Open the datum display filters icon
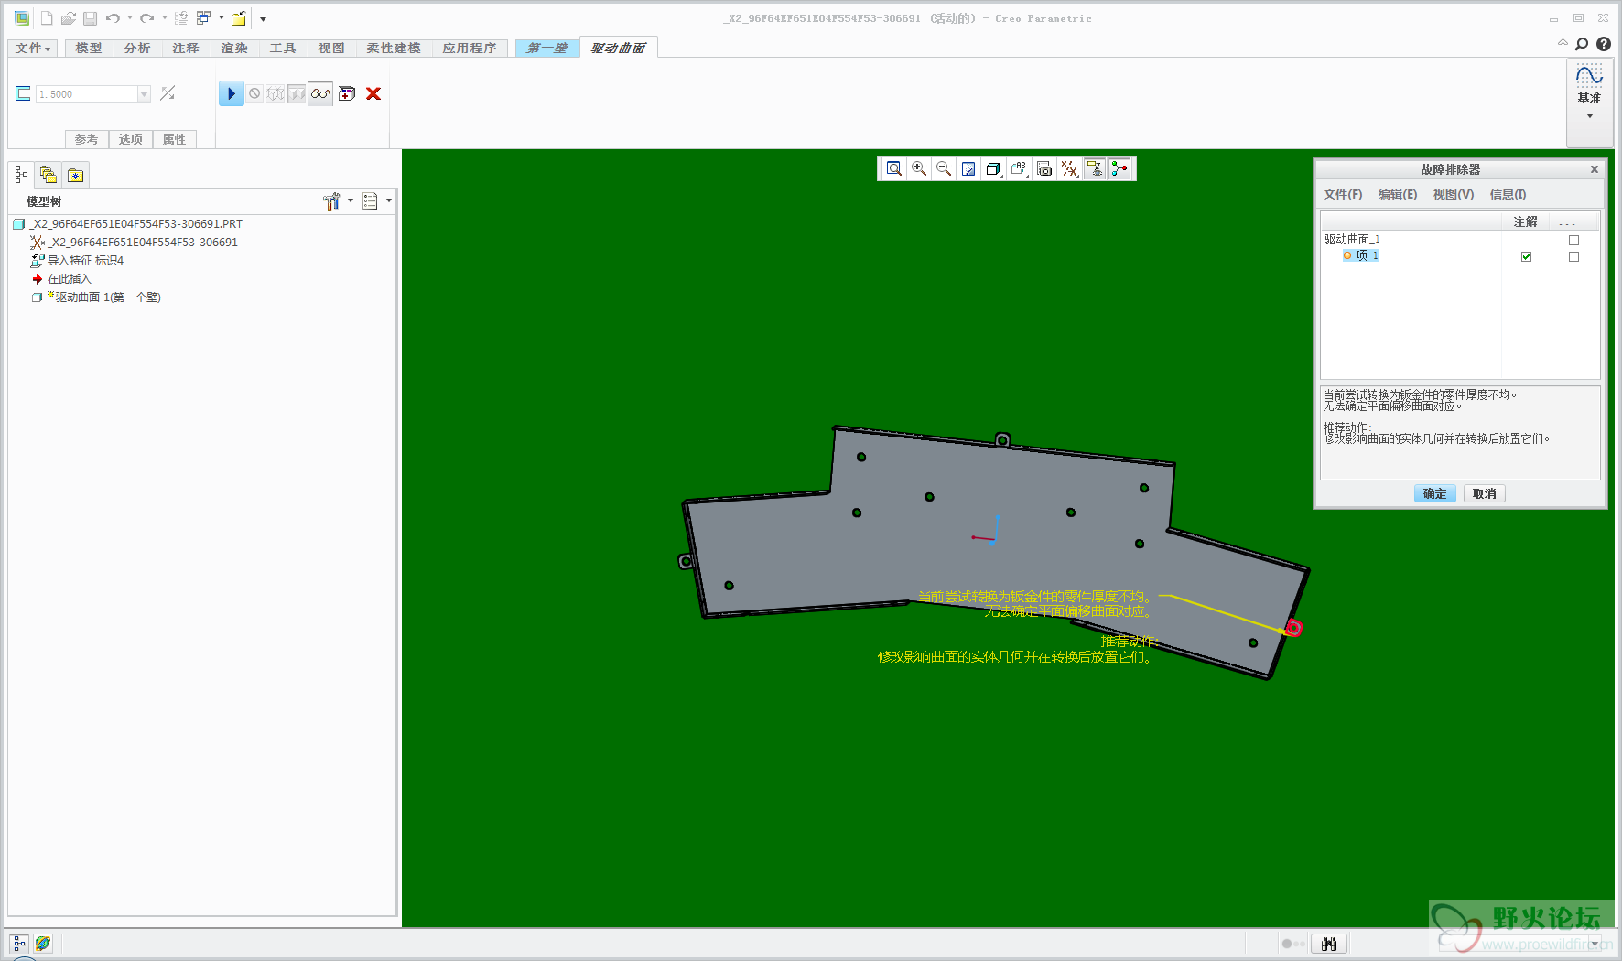The height and width of the screenshot is (961, 1622). (1069, 168)
